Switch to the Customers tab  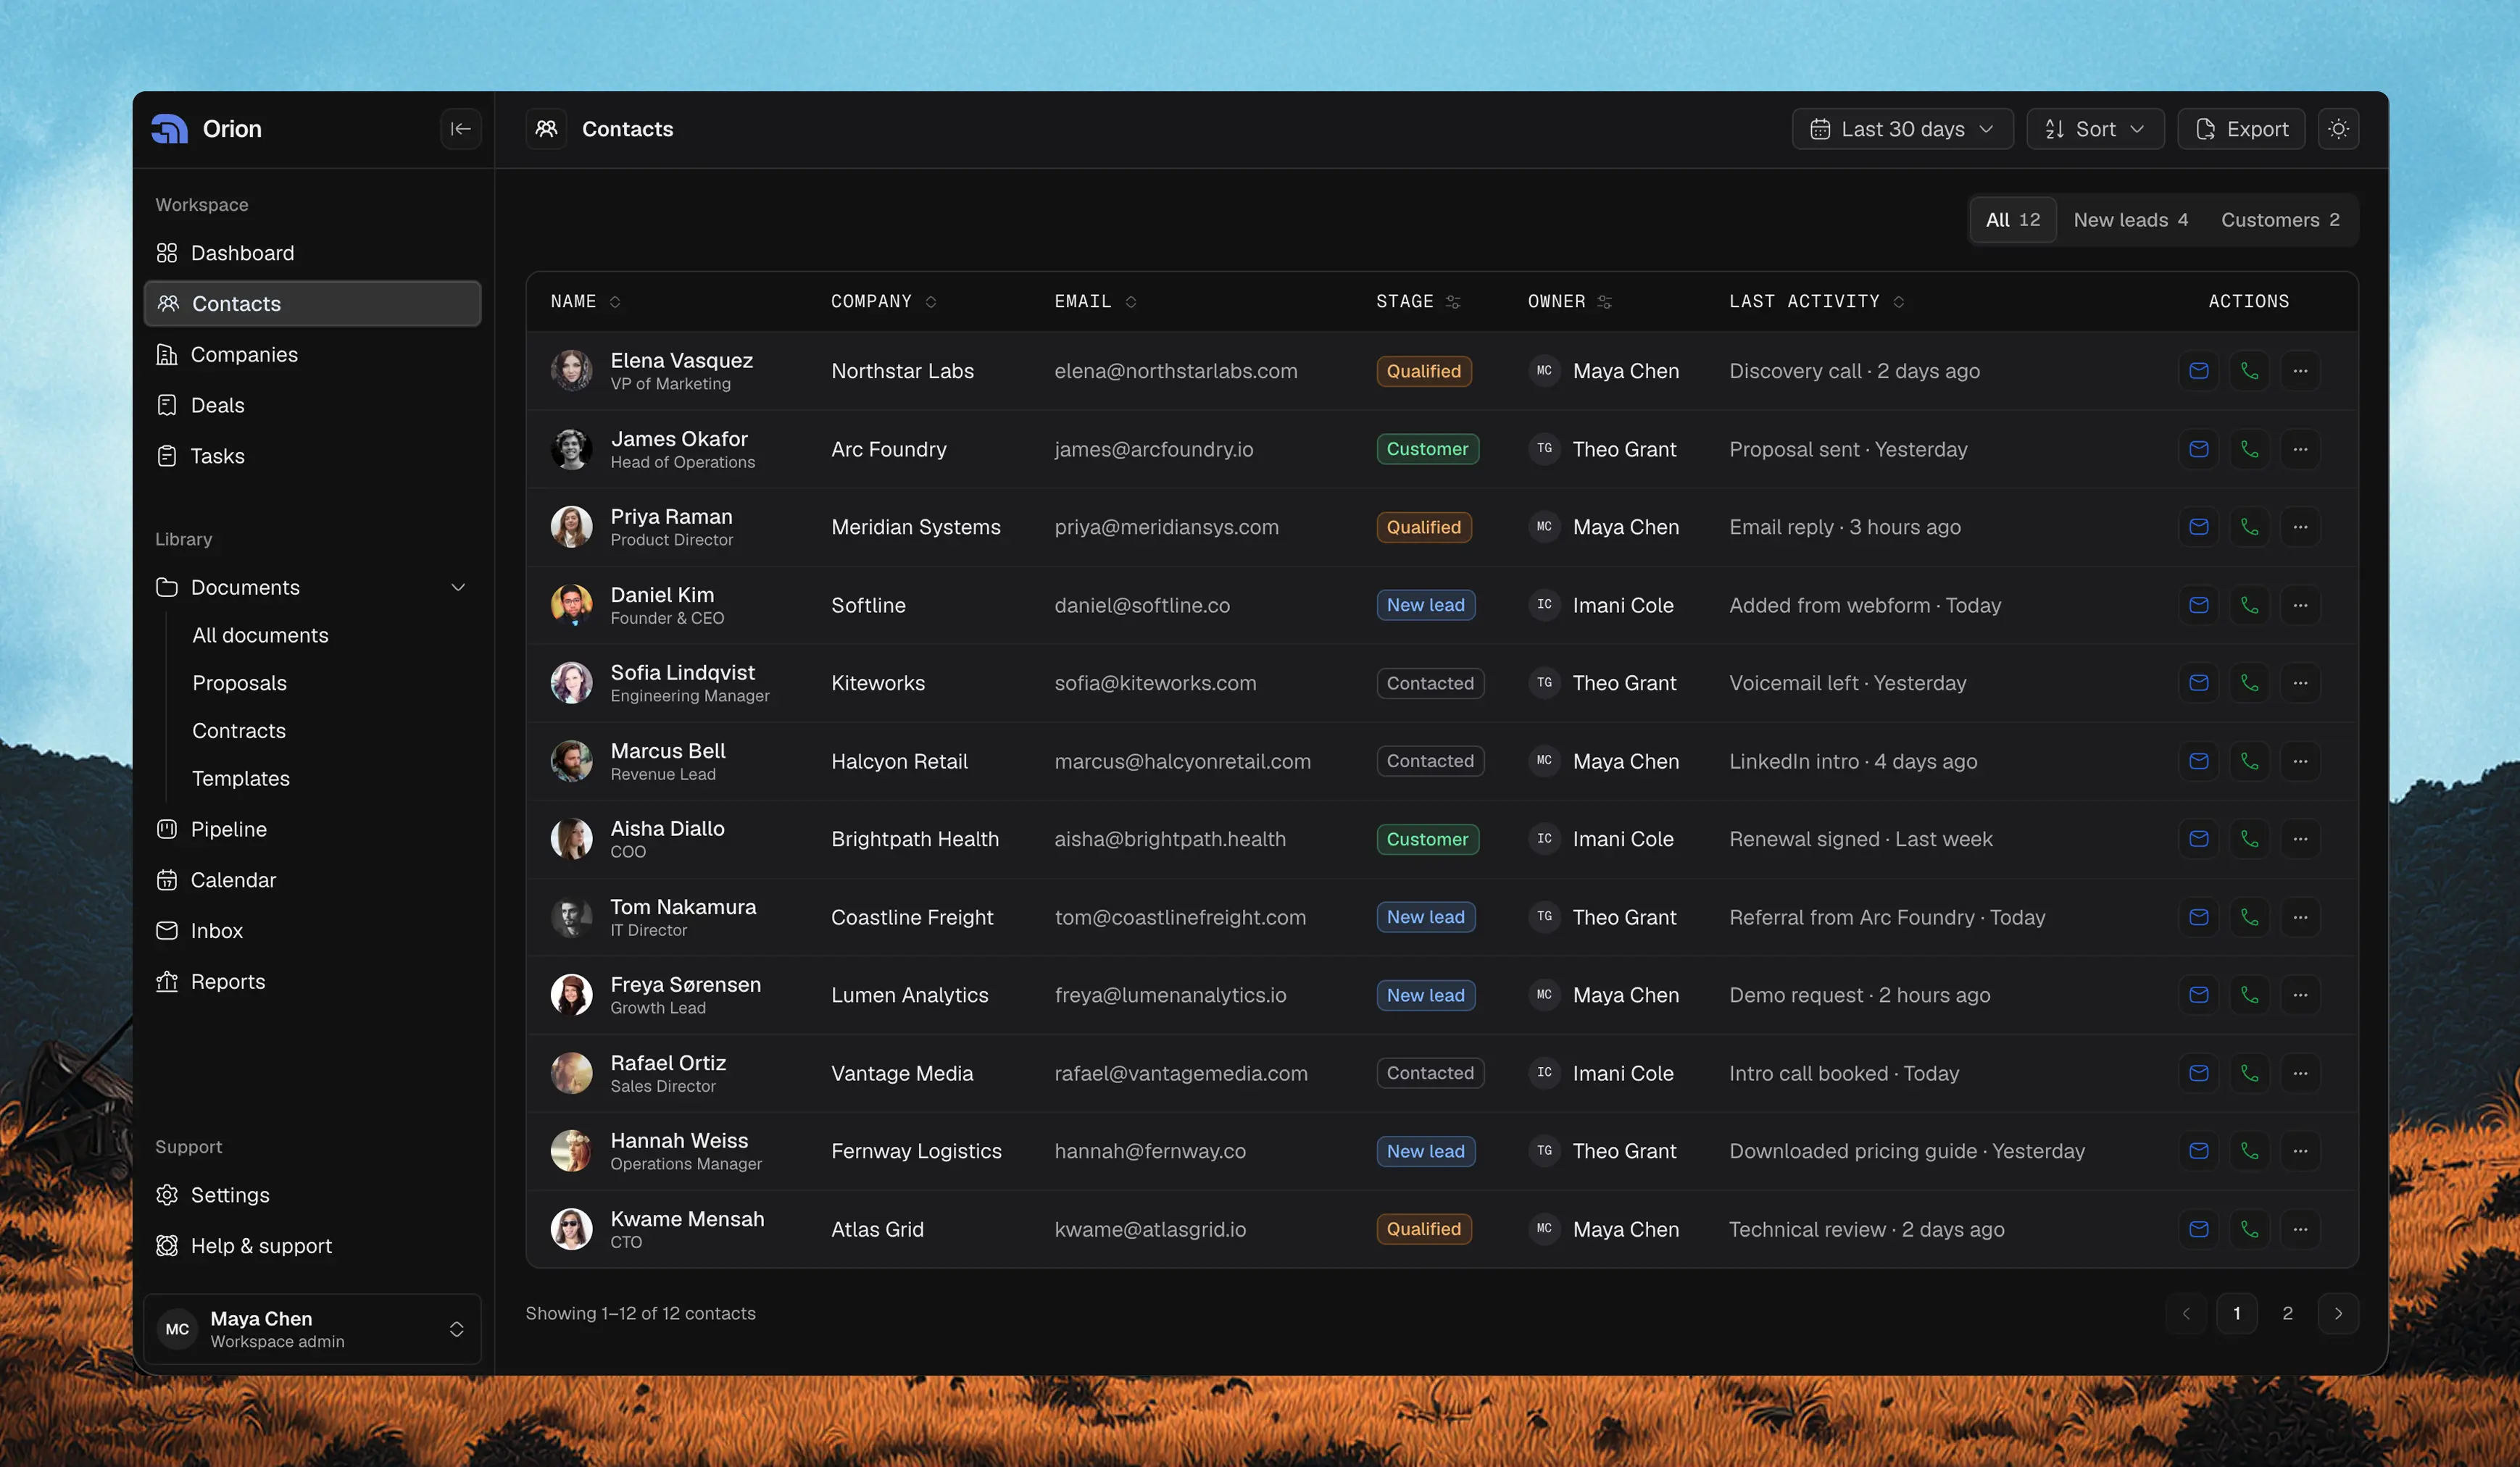click(2280, 220)
